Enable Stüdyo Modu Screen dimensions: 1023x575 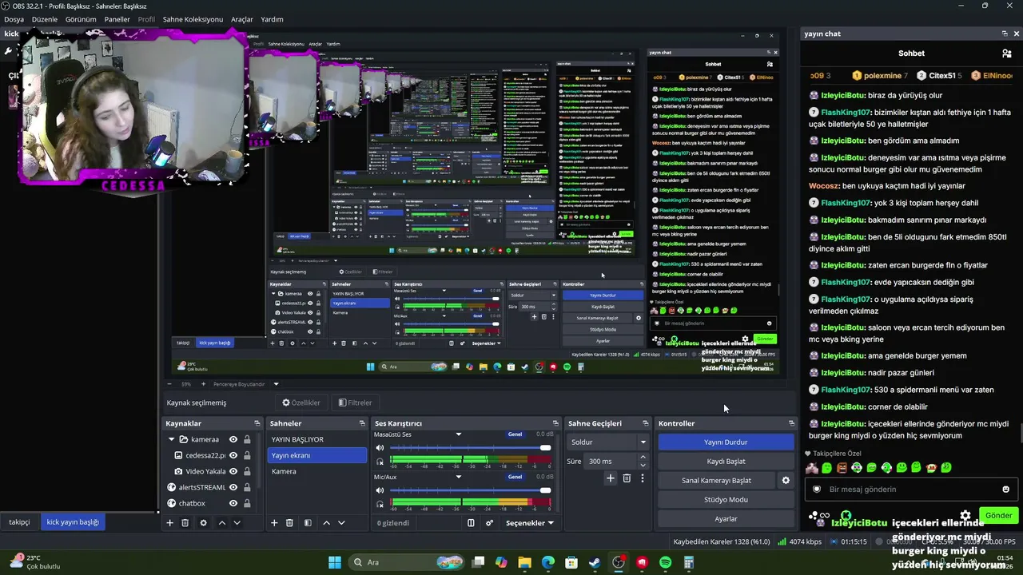pos(726,499)
